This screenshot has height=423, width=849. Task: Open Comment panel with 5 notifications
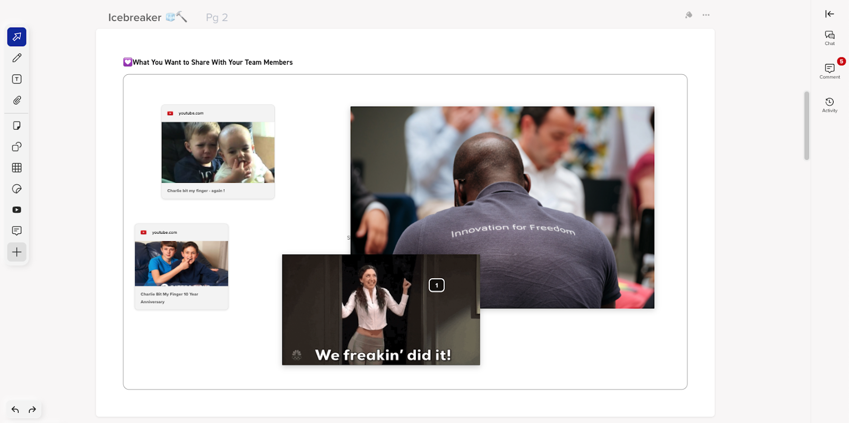coord(829,70)
